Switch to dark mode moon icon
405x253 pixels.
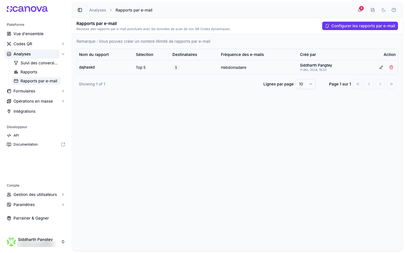tap(384, 10)
